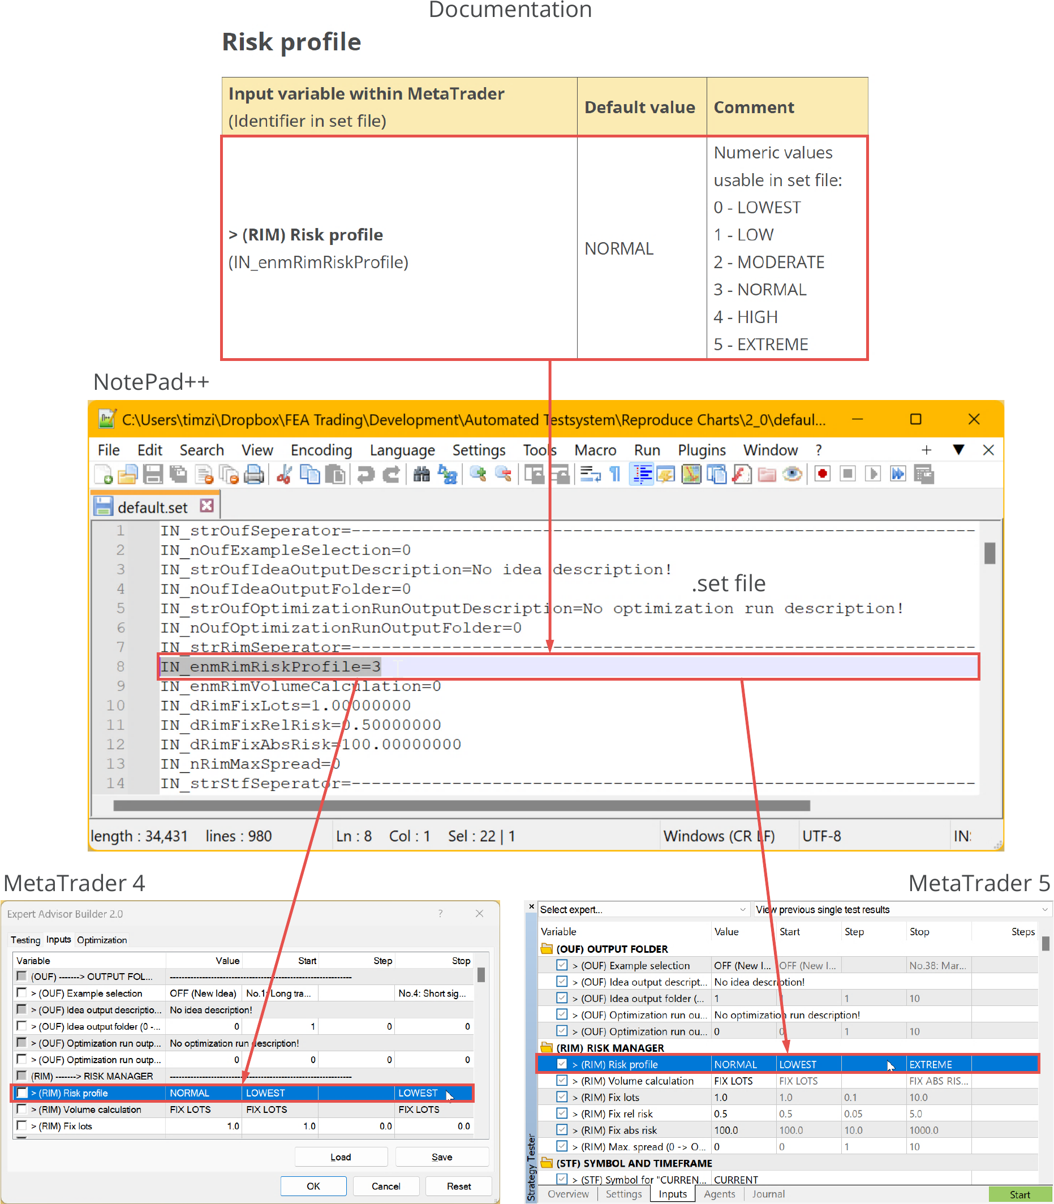Open the Macro menu in Notepad++

(595, 450)
